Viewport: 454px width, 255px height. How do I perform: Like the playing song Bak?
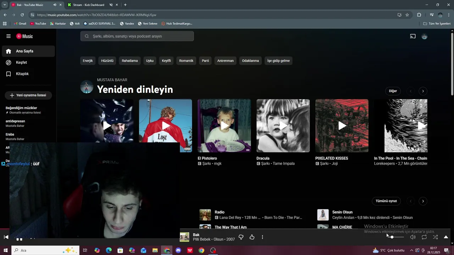(252, 237)
